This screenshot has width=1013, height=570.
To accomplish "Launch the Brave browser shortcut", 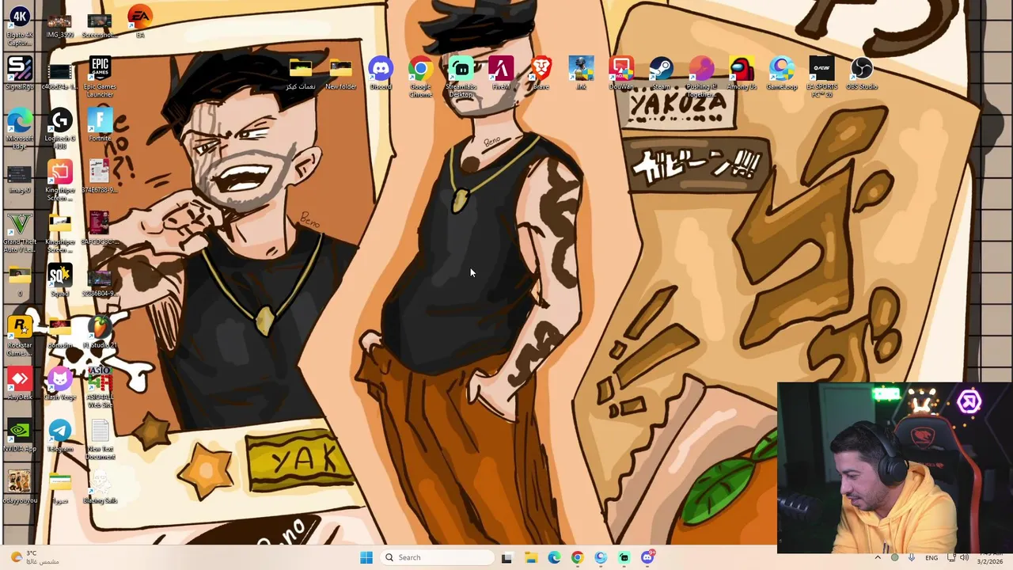I will click(541, 74).
